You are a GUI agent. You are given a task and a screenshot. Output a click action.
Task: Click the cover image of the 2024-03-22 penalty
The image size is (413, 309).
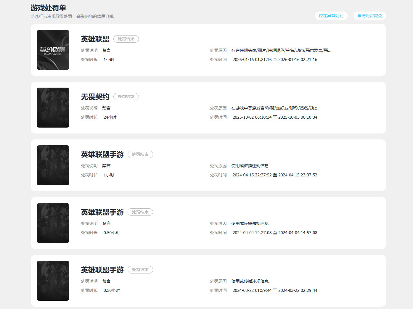point(53,281)
